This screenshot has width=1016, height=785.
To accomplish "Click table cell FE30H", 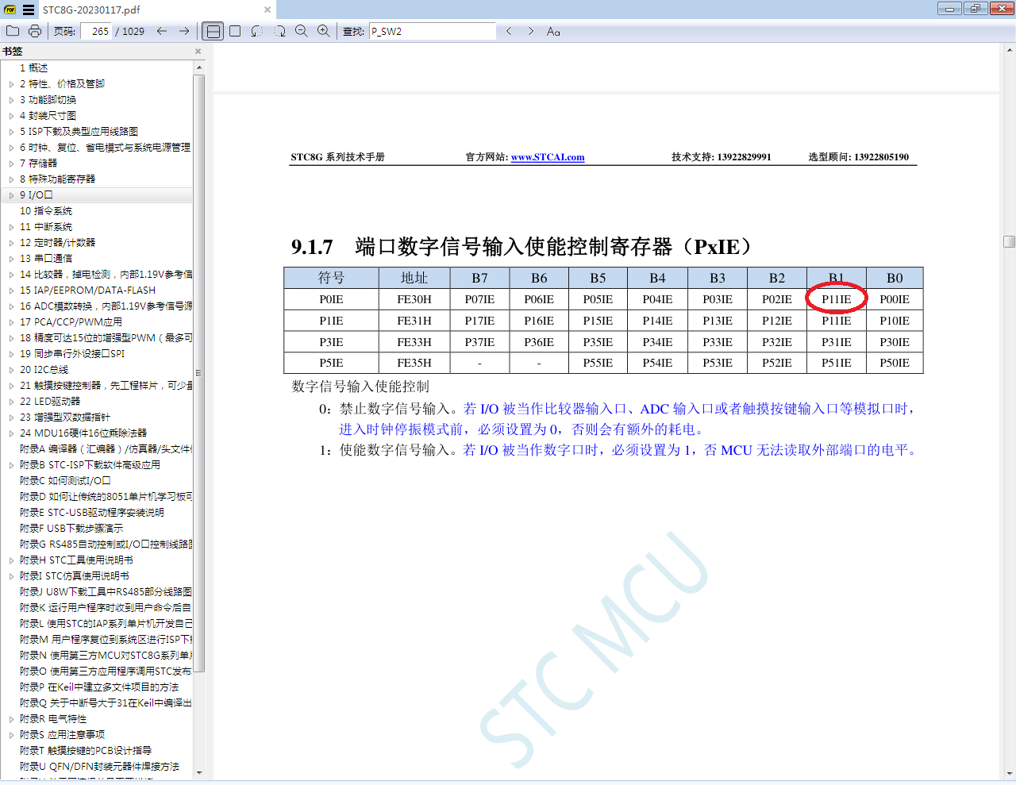I will tap(414, 299).
